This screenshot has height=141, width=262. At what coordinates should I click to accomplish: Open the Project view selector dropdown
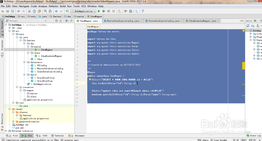pyautogui.click(x=45, y=21)
